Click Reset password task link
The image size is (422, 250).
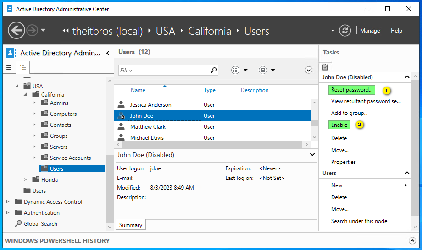351,90
